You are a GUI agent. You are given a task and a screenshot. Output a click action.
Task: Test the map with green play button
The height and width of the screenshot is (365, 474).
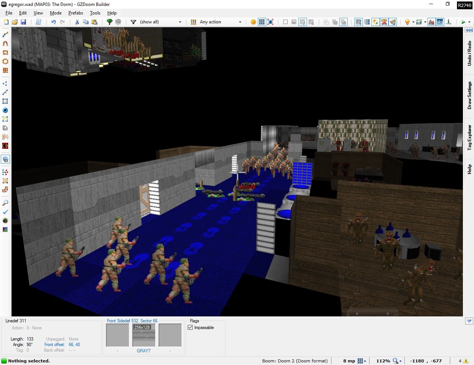463,22
